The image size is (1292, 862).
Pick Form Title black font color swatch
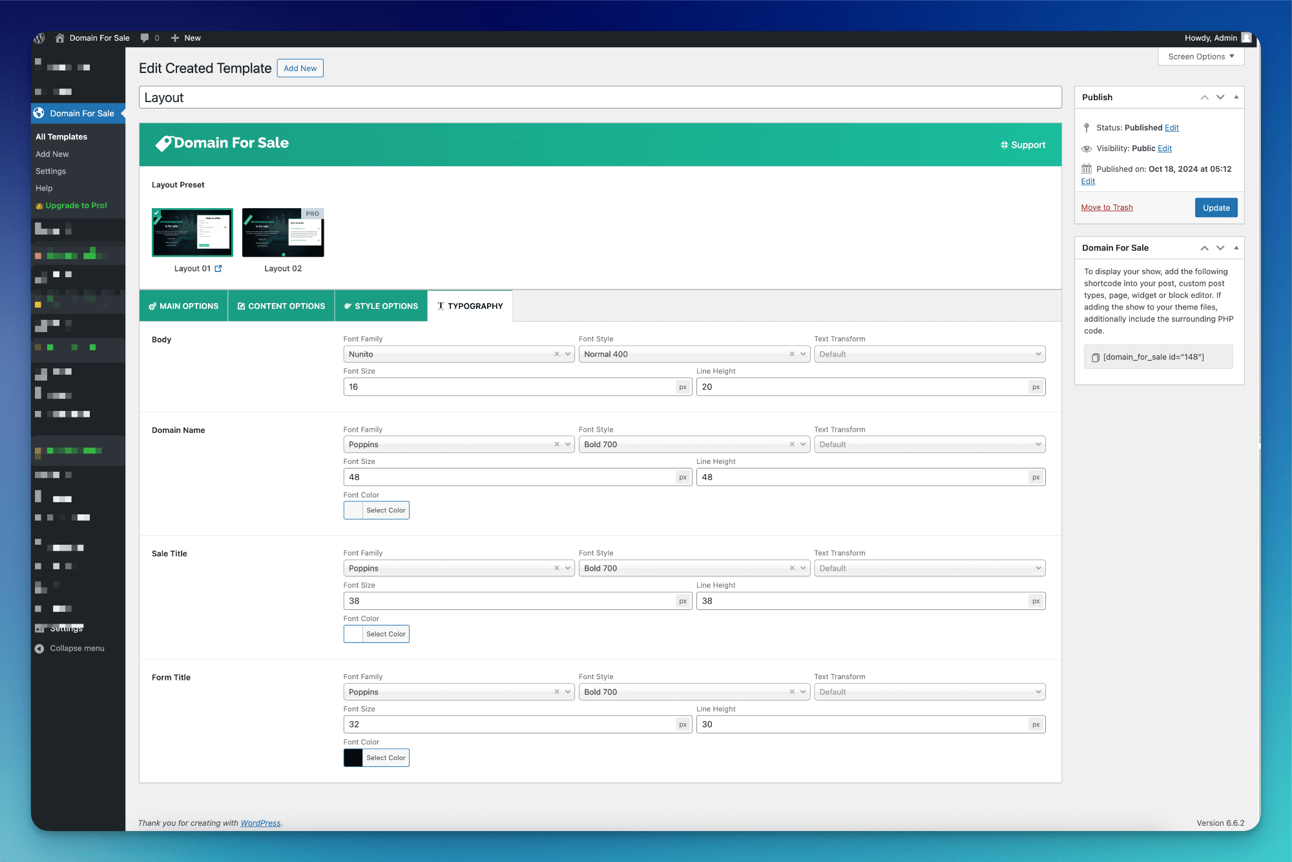click(353, 758)
